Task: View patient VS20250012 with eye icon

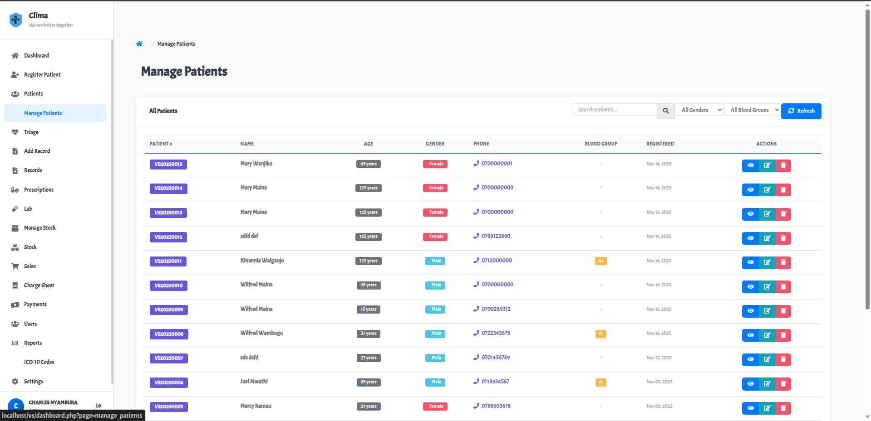Action: 750,238
